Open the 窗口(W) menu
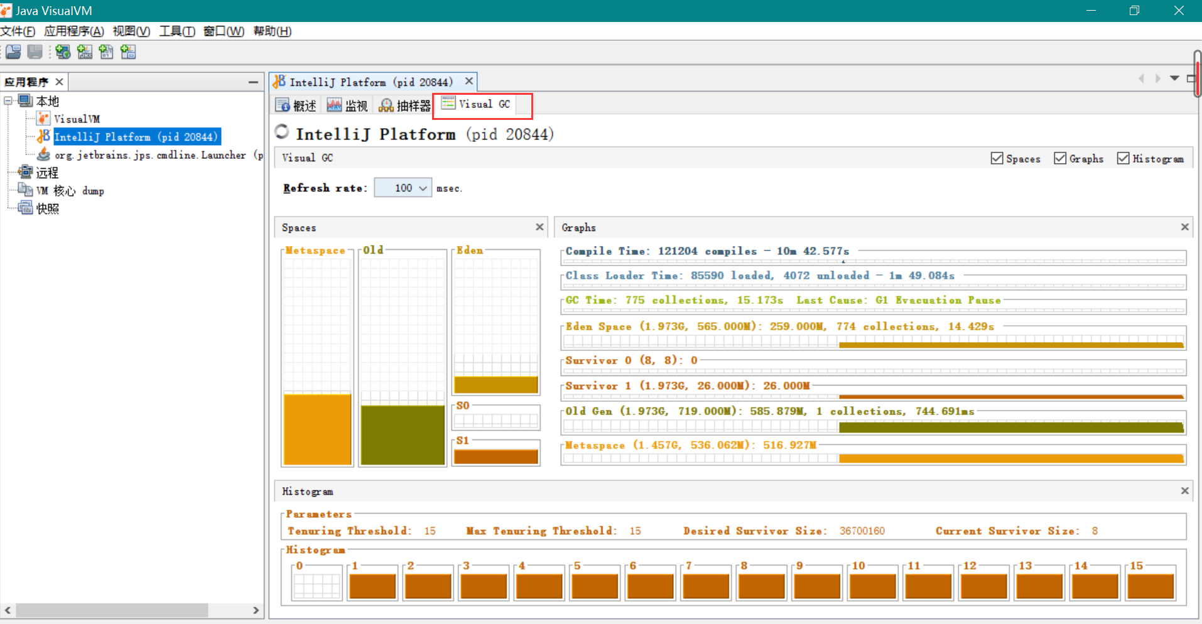Image resolution: width=1202 pixels, height=624 pixels. tap(224, 31)
